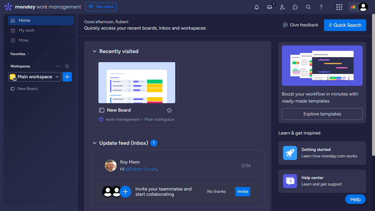Screen dimensions: 375x211
Task: Open the products switcher grid icon
Action: pos(339,7)
